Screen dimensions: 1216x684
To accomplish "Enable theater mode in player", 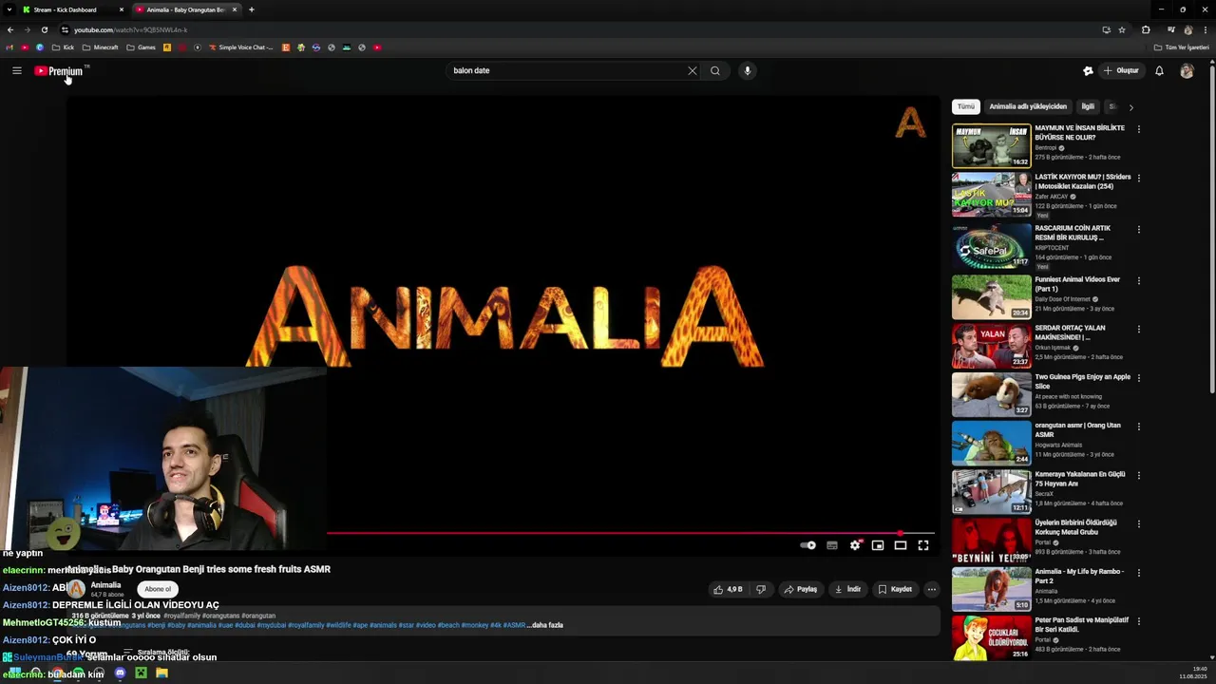I will coord(901,545).
